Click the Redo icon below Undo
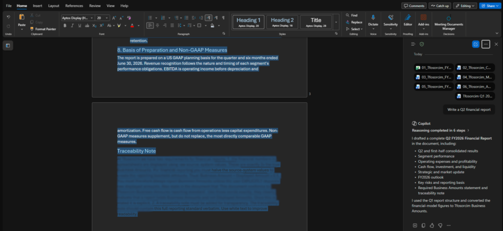This screenshot has width=503, height=231. [8, 26]
